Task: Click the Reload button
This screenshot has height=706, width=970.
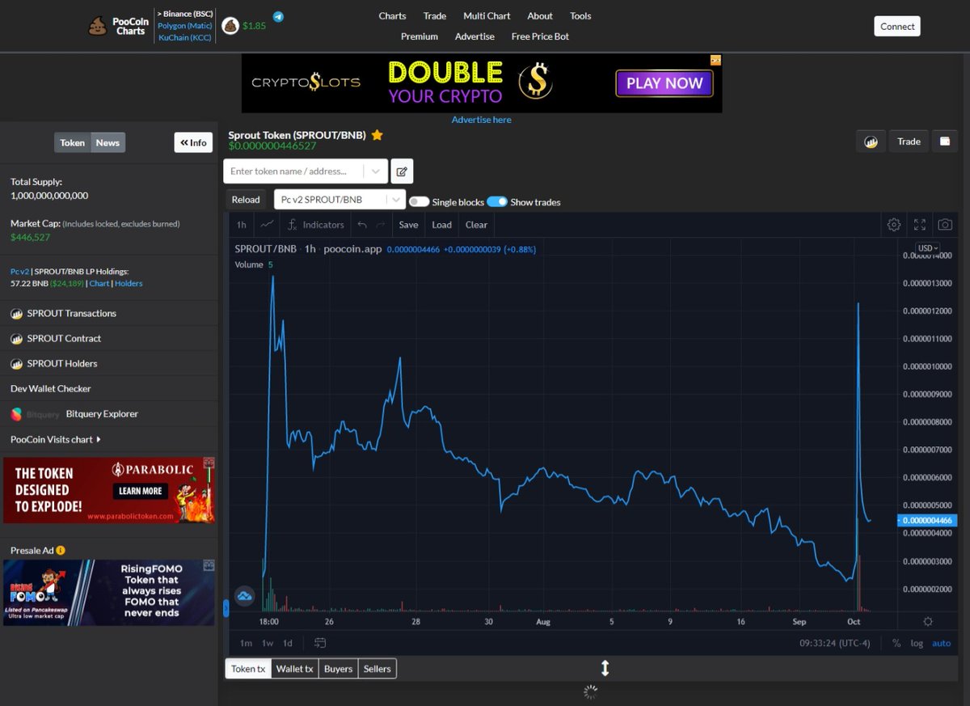Action: (x=246, y=200)
